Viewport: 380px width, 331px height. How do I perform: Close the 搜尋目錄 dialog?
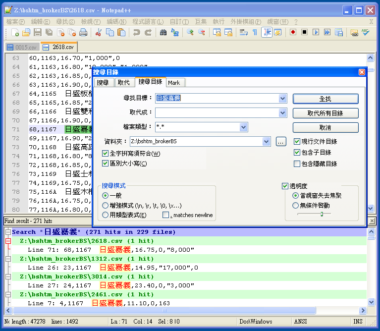click(362, 72)
